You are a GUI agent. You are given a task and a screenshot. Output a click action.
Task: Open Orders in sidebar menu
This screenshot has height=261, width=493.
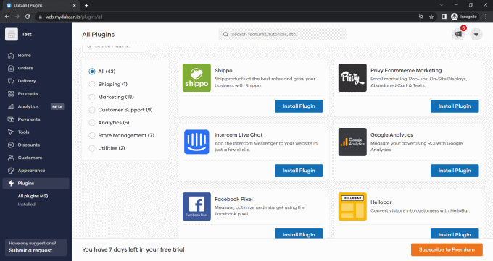point(36,68)
